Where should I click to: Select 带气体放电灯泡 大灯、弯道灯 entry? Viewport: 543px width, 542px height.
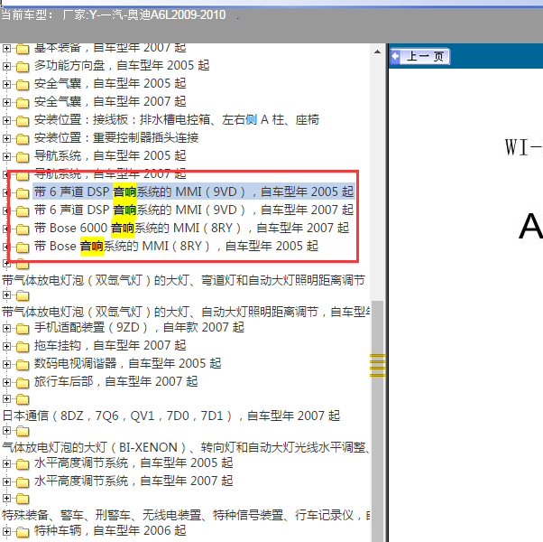tap(183, 280)
